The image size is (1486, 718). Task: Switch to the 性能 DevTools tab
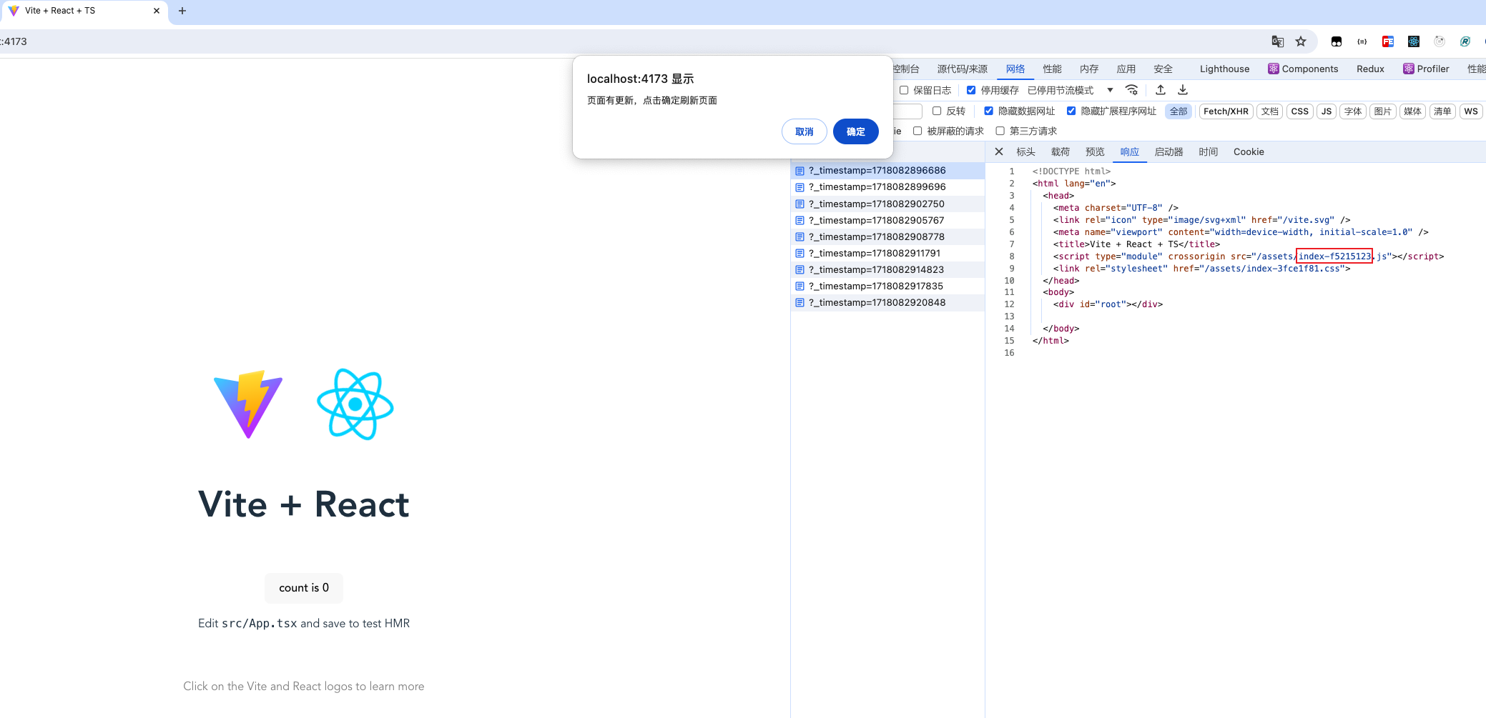[1052, 69]
